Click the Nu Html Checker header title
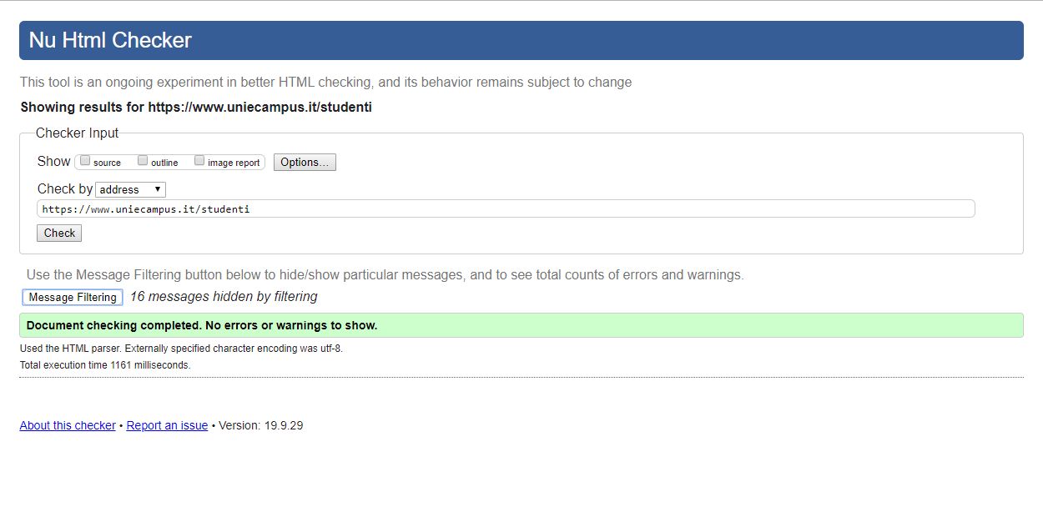Viewport: 1043px width, 512px height. click(x=110, y=40)
